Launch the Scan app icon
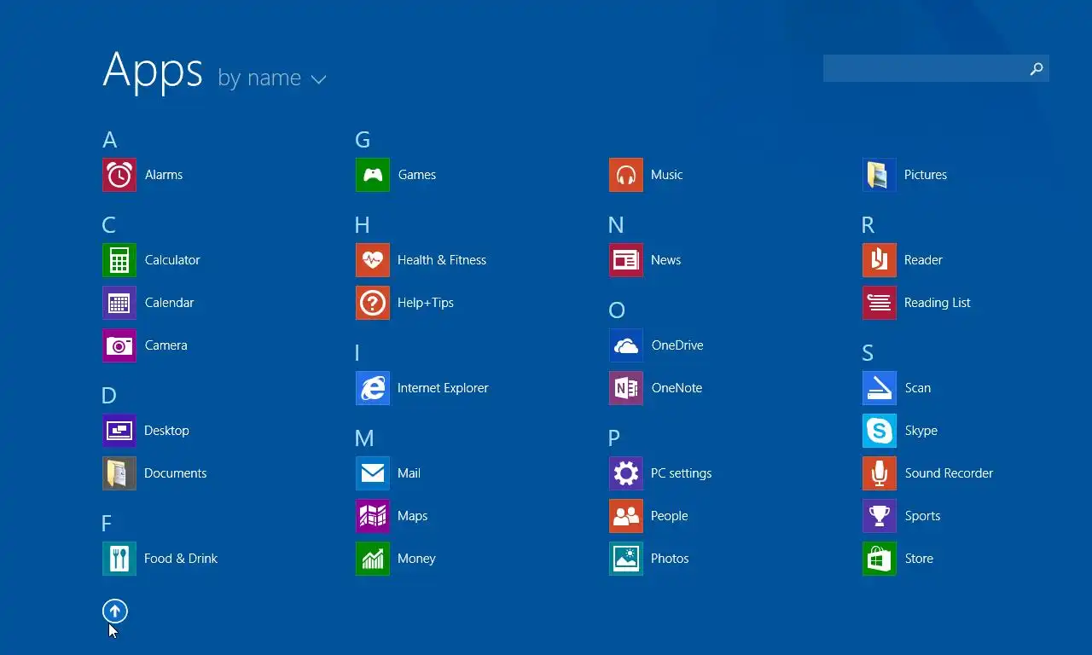Image resolution: width=1092 pixels, height=655 pixels. 880,388
